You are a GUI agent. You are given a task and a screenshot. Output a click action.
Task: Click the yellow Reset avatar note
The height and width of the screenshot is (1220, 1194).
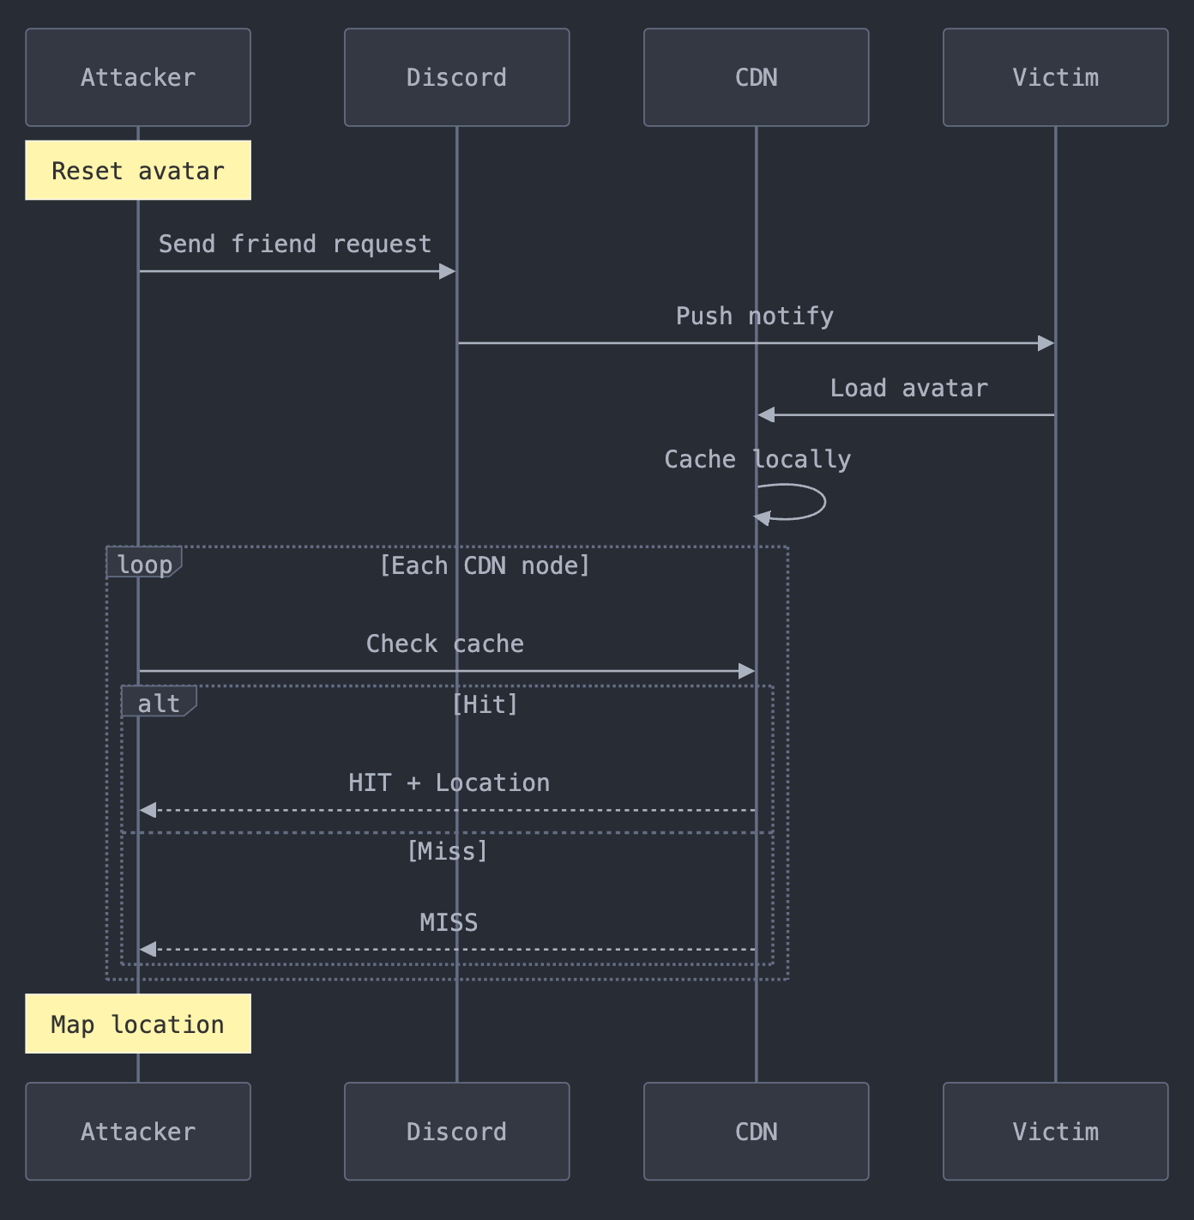(x=137, y=171)
